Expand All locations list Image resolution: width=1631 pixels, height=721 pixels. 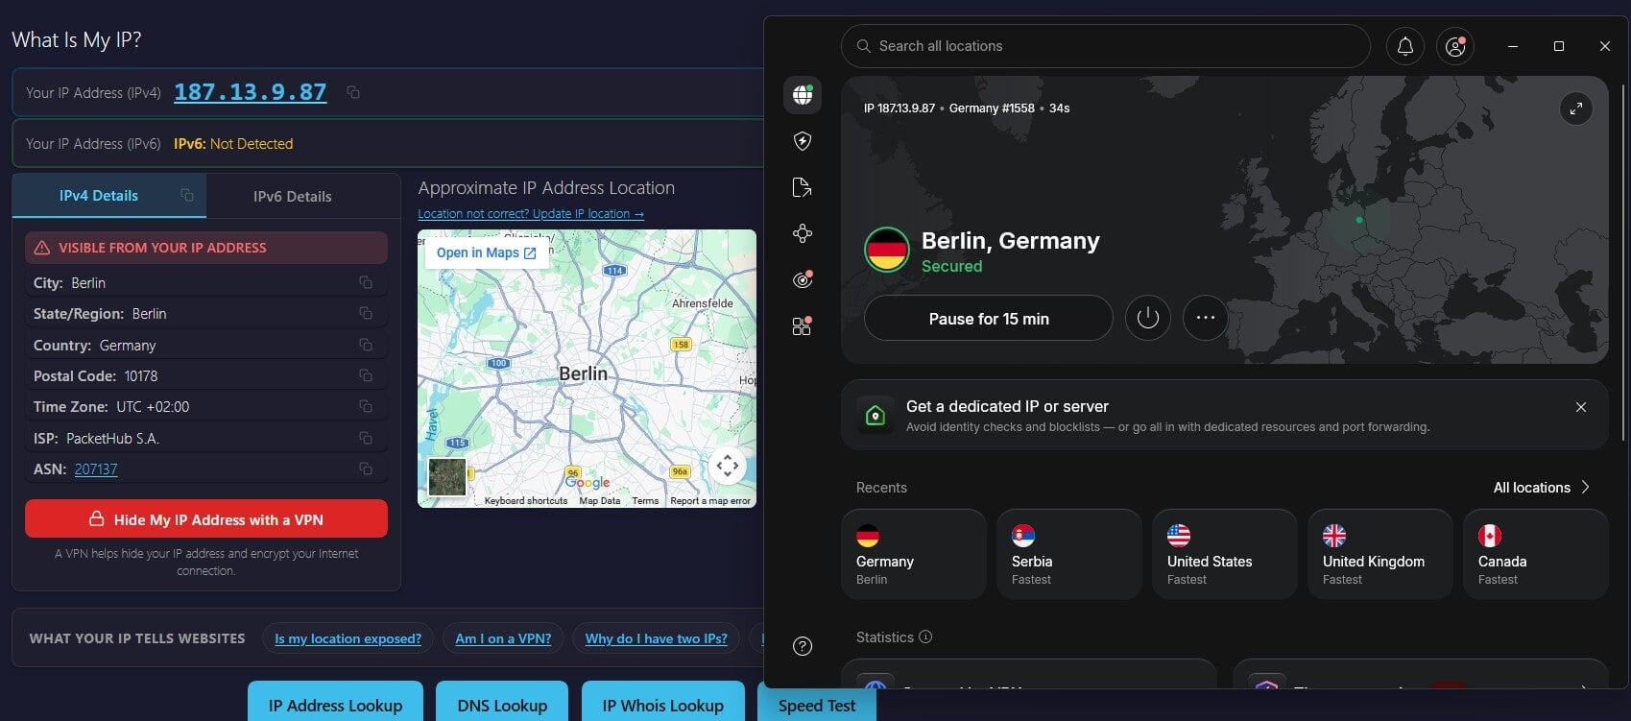pyautogui.click(x=1542, y=488)
